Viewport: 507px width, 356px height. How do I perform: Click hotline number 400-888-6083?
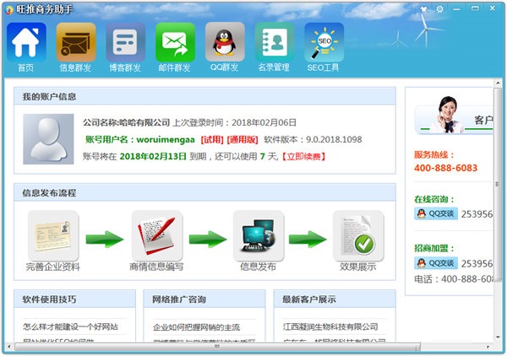(x=445, y=168)
